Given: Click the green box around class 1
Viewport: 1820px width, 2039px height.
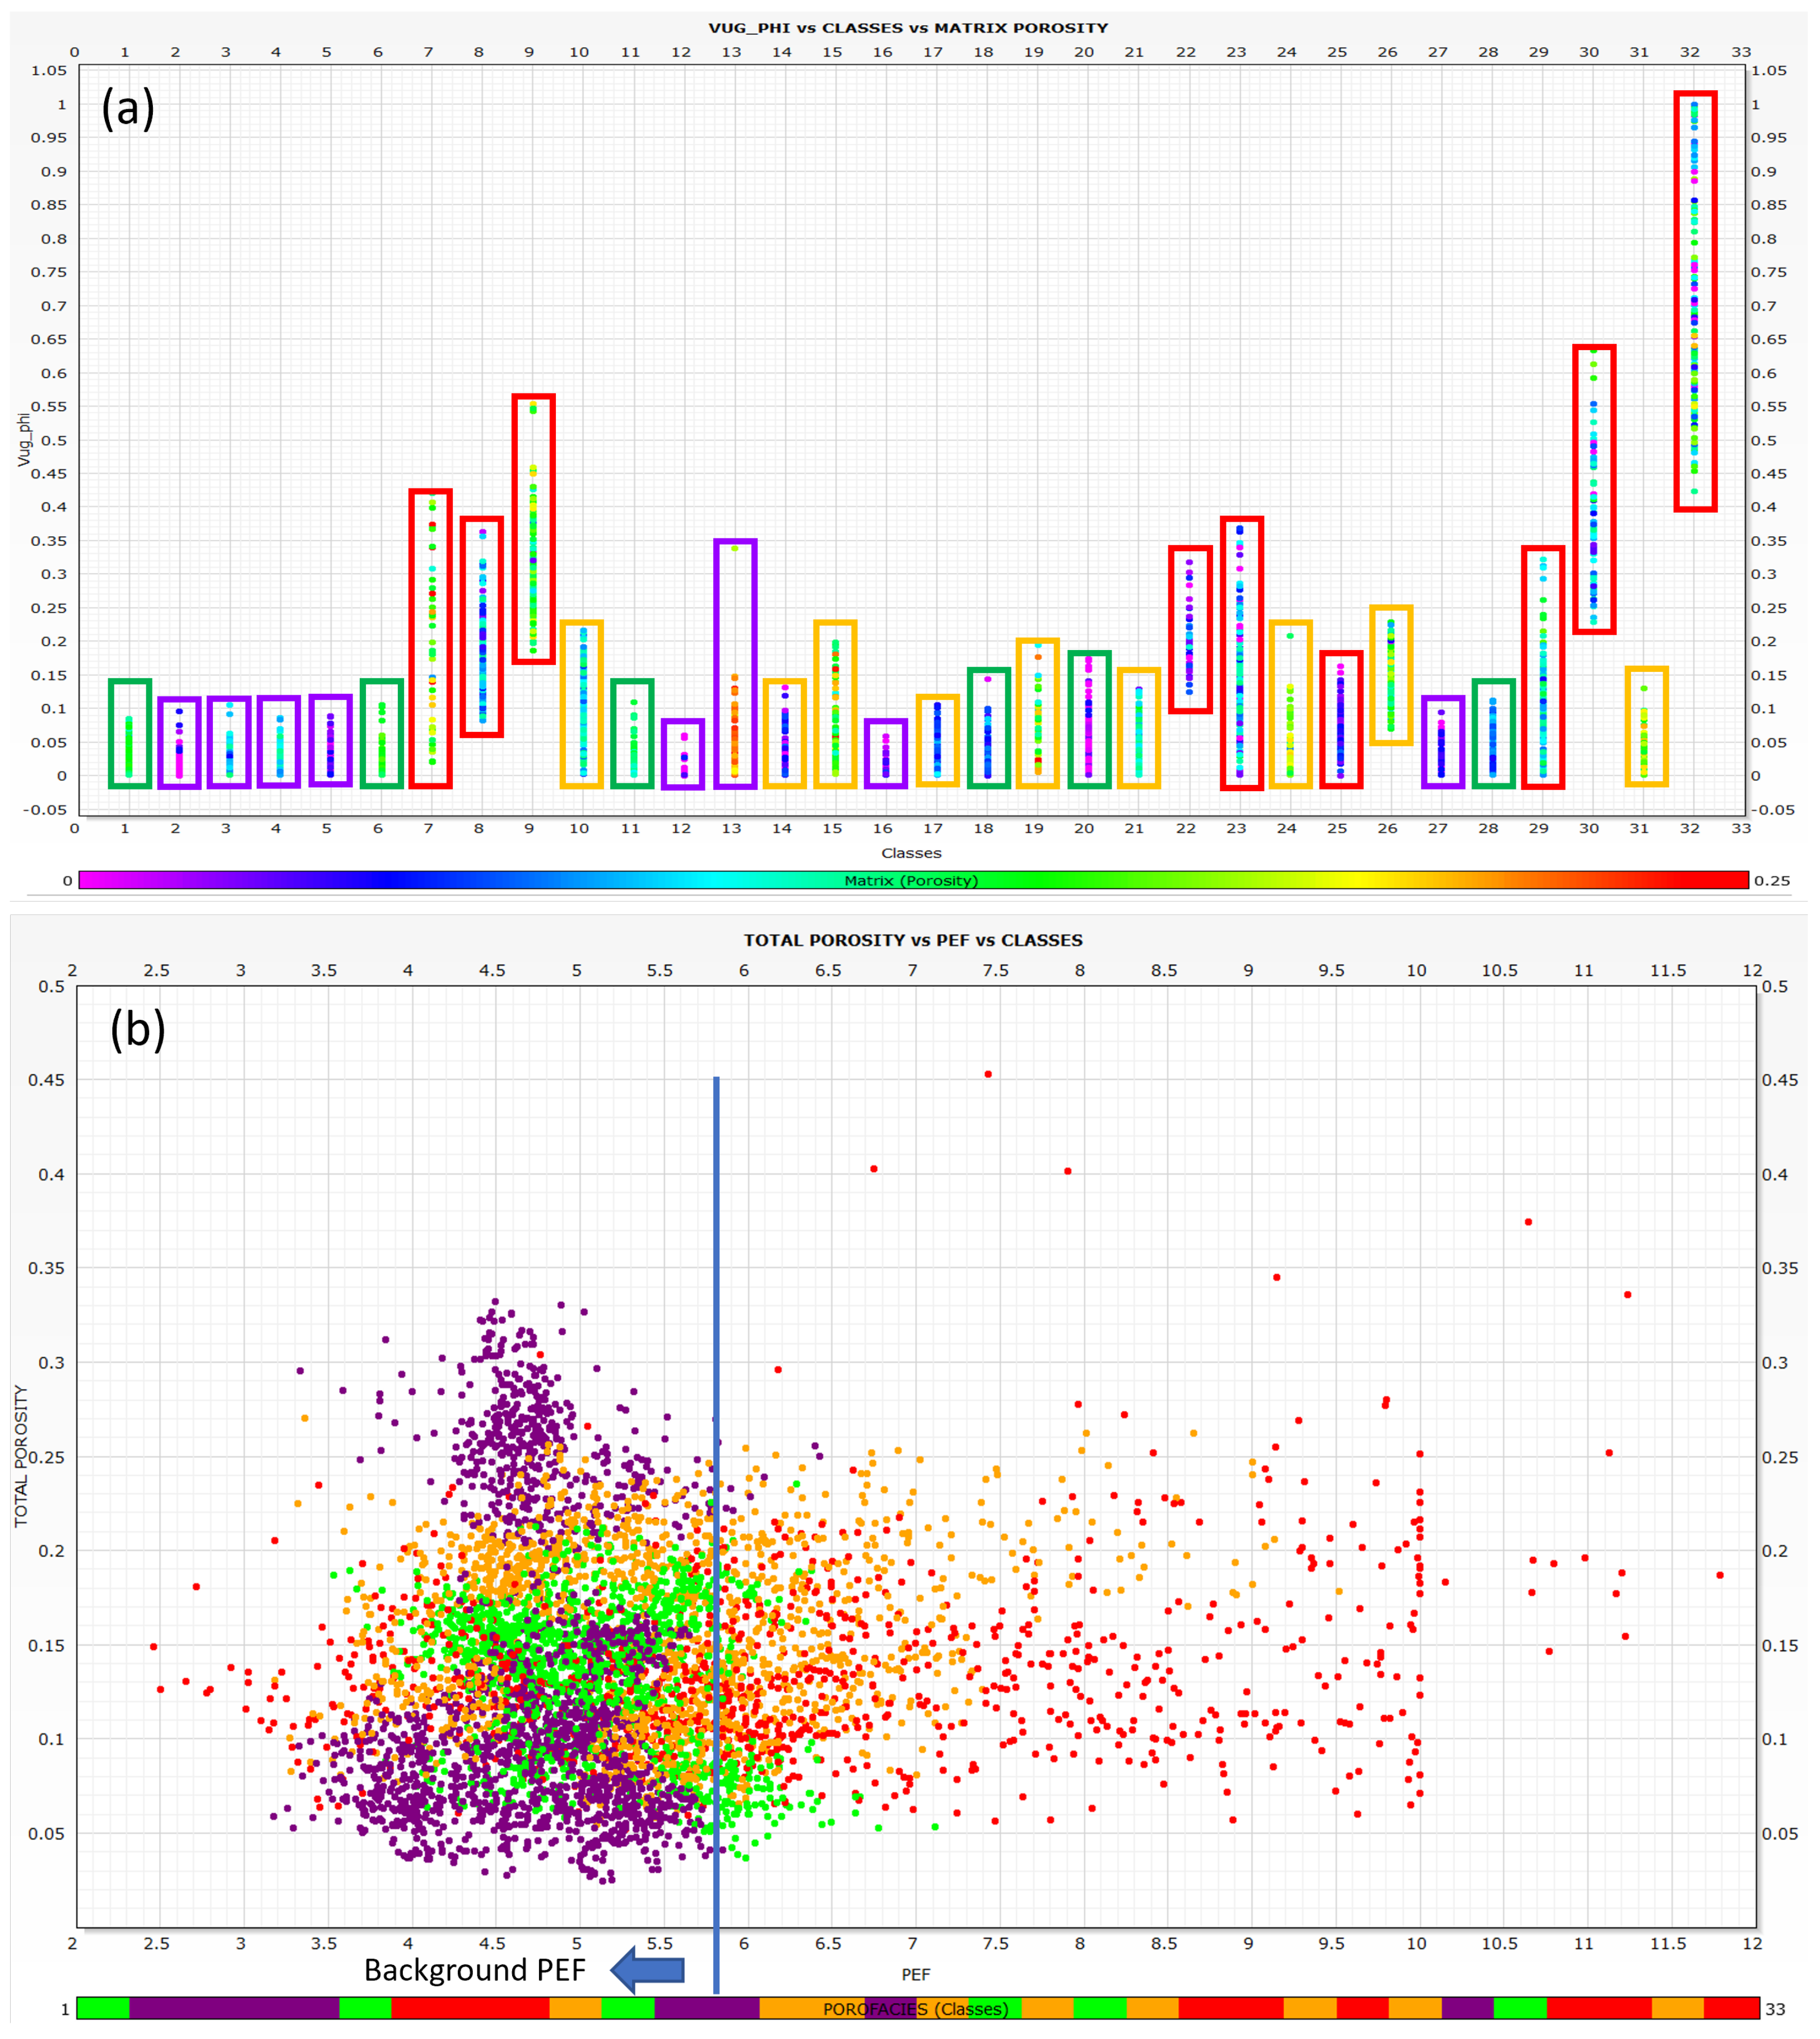Looking at the screenshot, I should (130, 733).
